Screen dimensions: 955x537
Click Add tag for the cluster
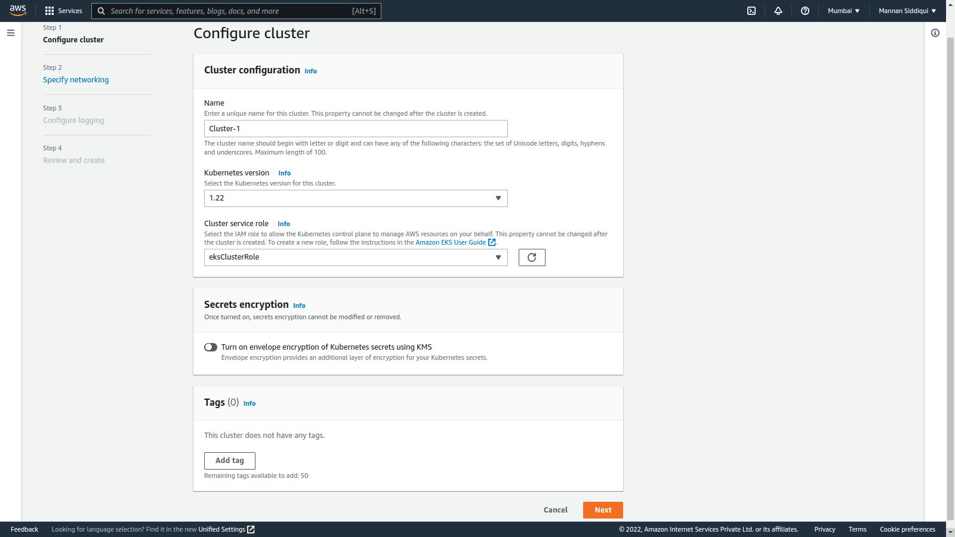(229, 461)
